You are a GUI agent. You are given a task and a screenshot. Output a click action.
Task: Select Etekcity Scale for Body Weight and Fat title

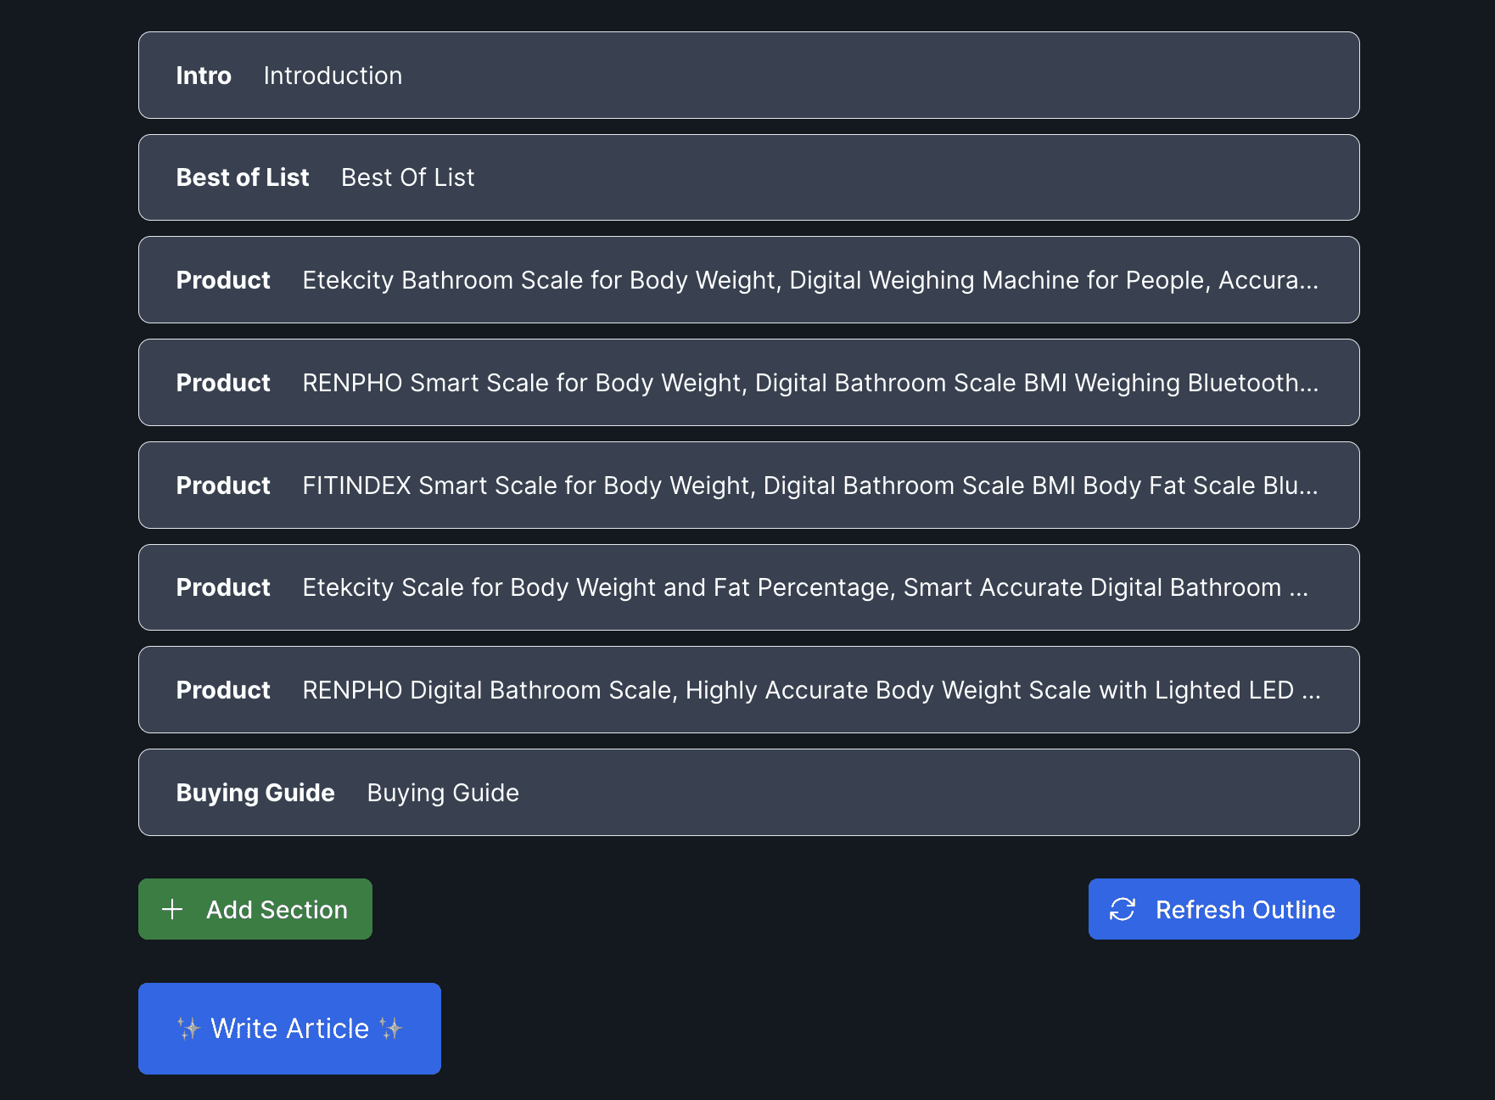click(x=805, y=587)
